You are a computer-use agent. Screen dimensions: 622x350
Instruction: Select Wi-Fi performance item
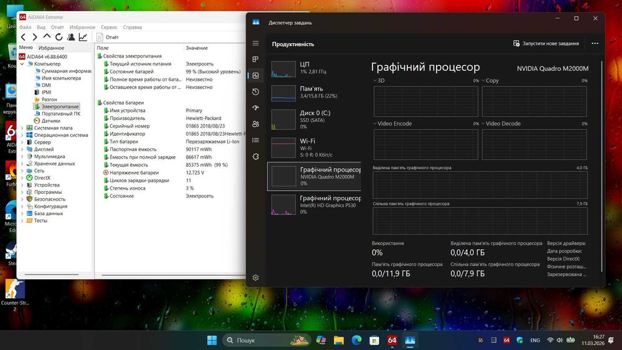(314, 147)
